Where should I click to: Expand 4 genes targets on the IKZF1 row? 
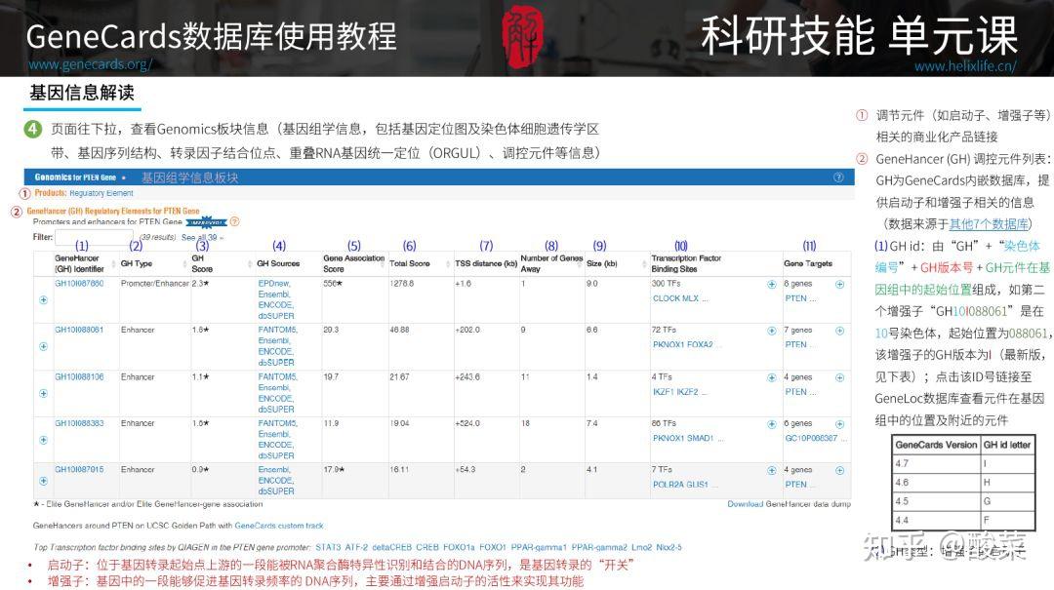(839, 376)
